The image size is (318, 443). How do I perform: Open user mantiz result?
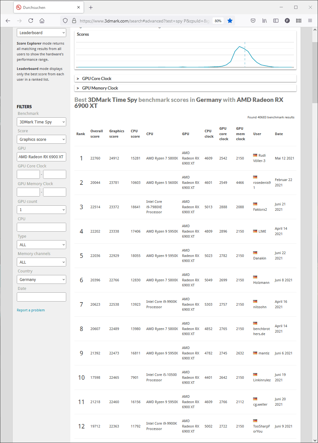pos(264,353)
